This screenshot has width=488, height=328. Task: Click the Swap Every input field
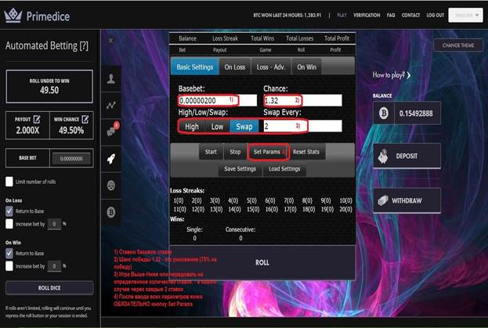pos(302,126)
